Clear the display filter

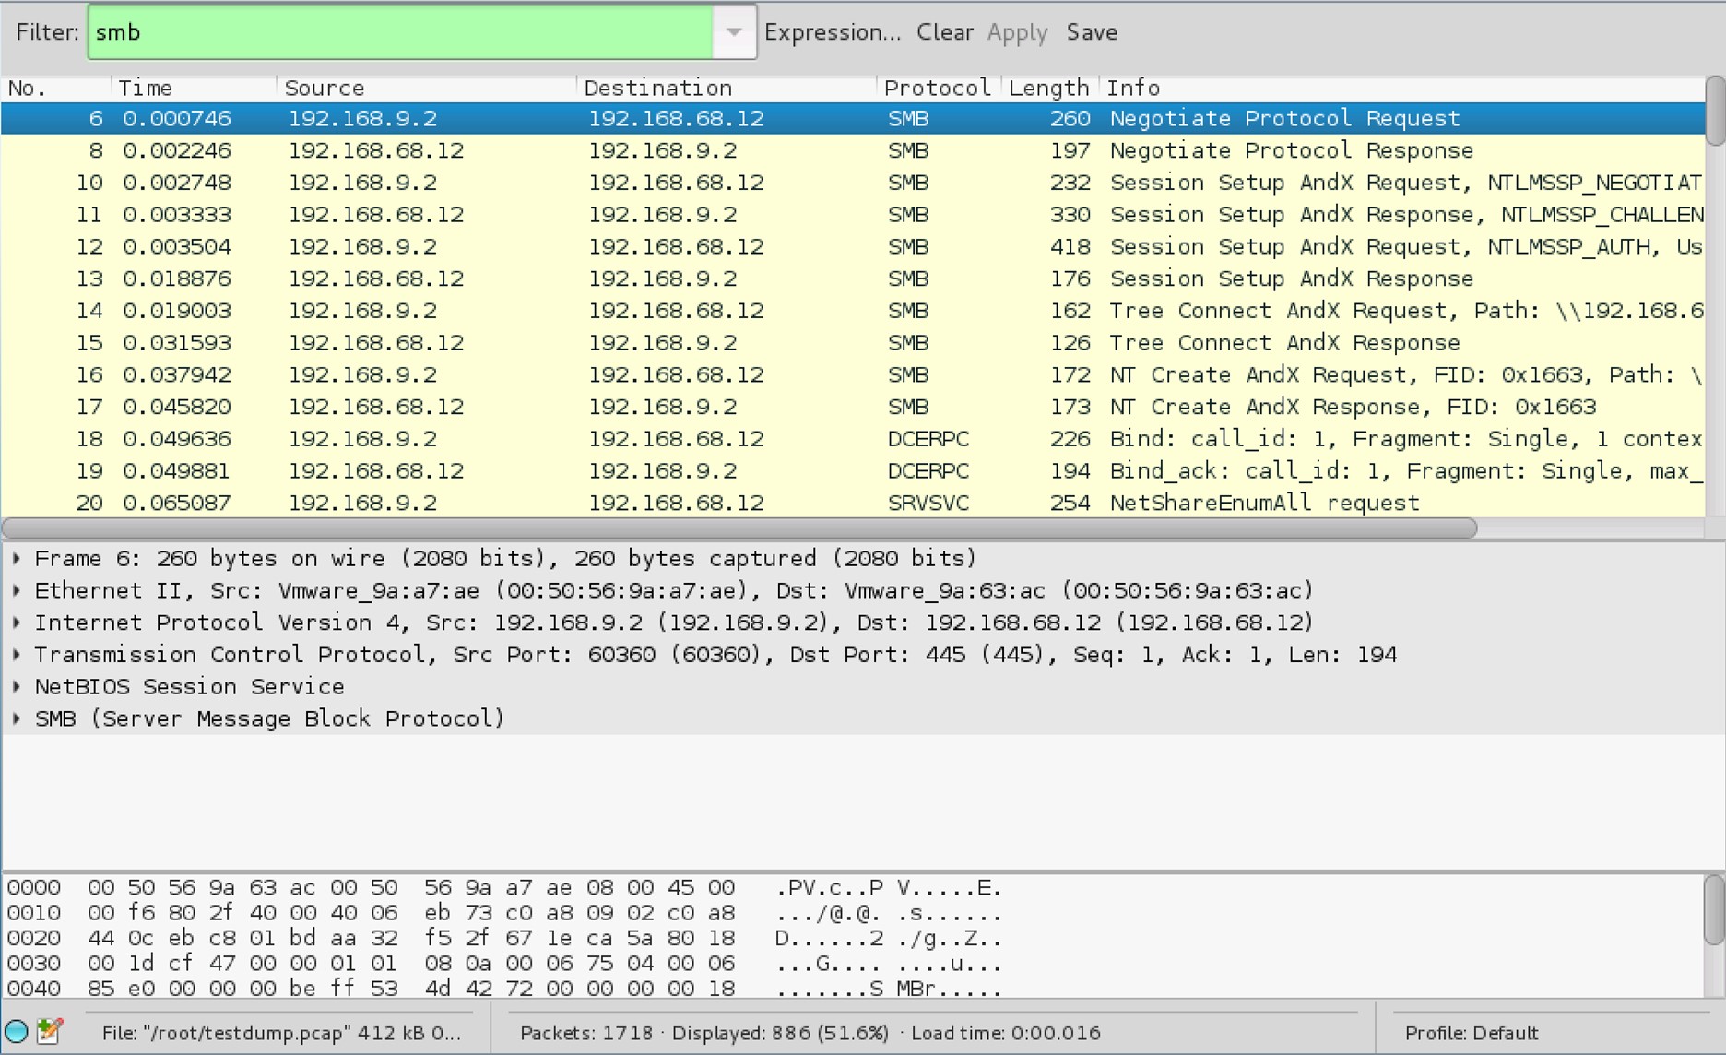pos(944,32)
